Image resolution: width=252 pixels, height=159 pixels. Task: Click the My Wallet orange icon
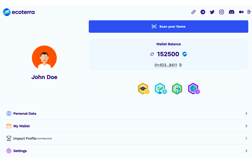9,126
